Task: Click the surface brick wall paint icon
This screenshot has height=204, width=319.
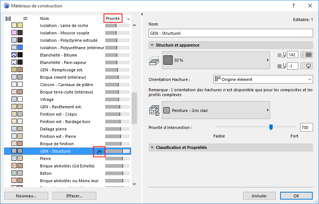Action: tap(154, 110)
